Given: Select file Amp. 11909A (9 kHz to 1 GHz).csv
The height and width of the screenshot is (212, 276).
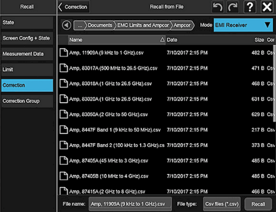Looking at the screenshot, I should (107, 53).
